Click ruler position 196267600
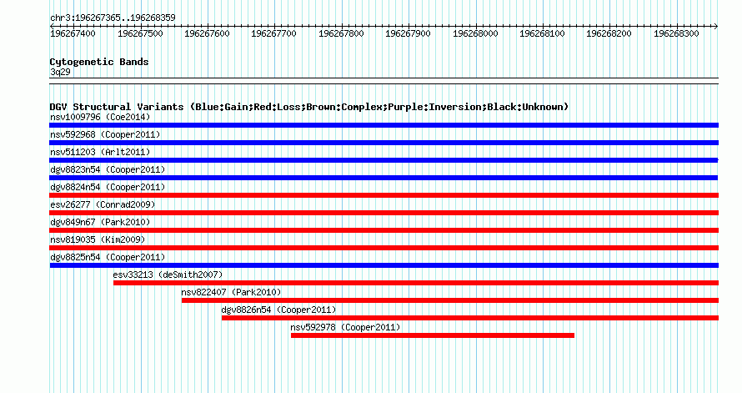 (x=207, y=33)
